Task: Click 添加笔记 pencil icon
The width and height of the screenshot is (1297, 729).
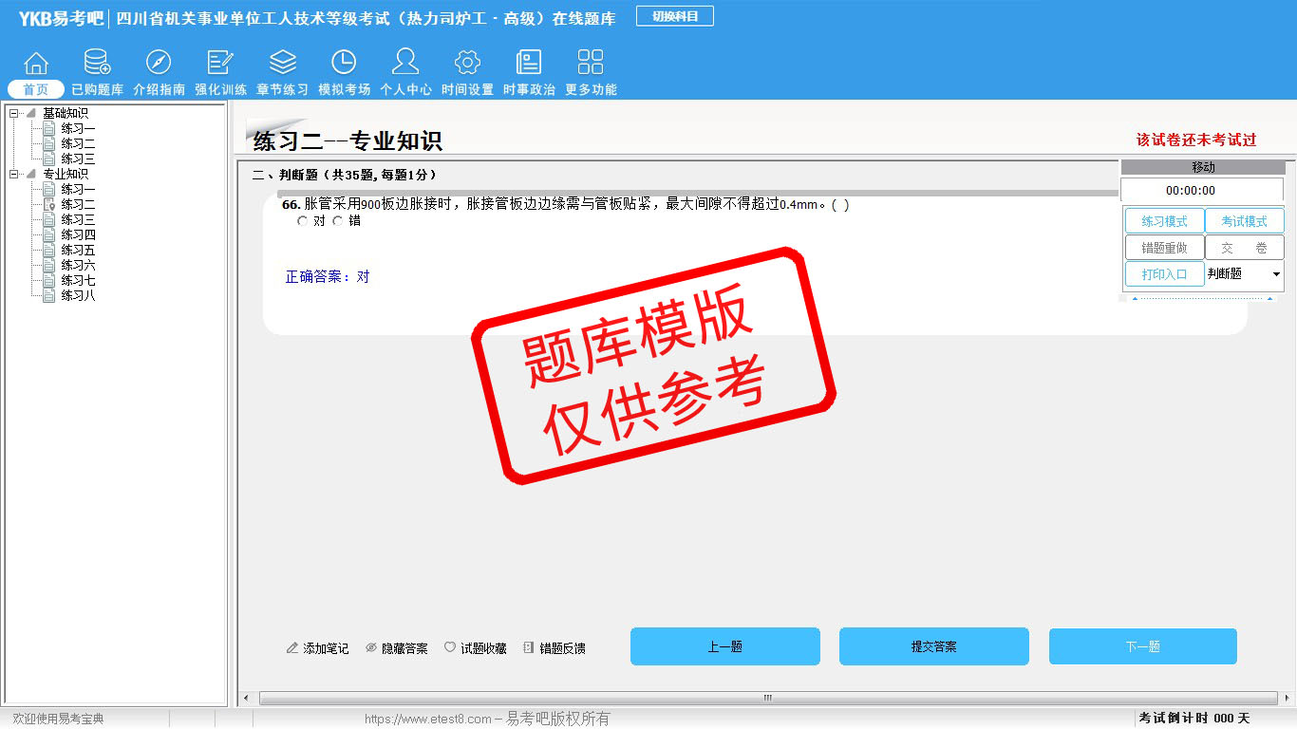Action: [x=292, y=648]
